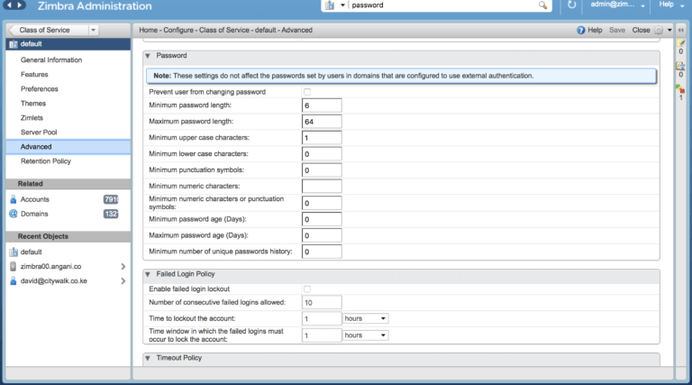
Task: Collapse the Timeout Policy section
Action: coord(148,358)
